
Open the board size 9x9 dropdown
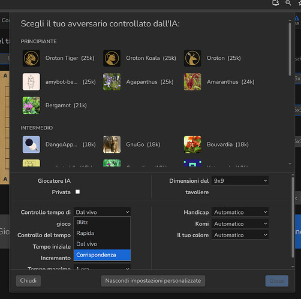click(240, 180)
